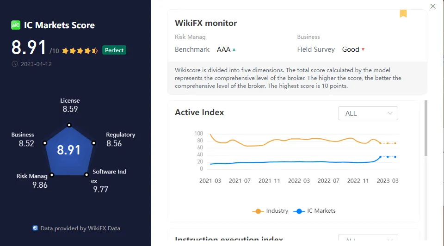The image size is (444, 246).
Task: Click the Software Index radar chart node
Action: point(86,175)
